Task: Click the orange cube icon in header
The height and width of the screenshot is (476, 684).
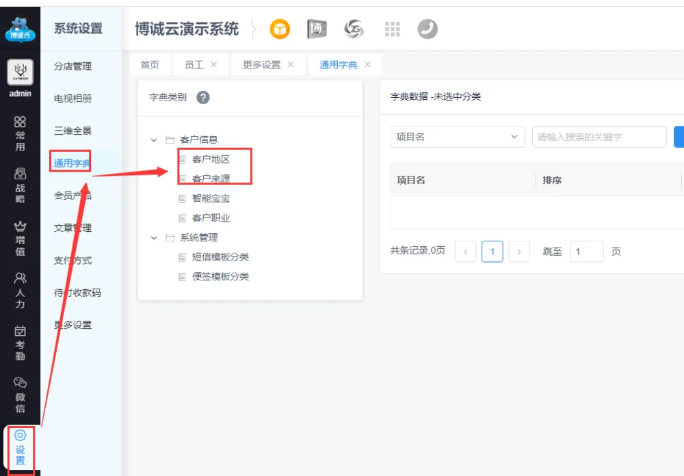Action: click(280, 29)
